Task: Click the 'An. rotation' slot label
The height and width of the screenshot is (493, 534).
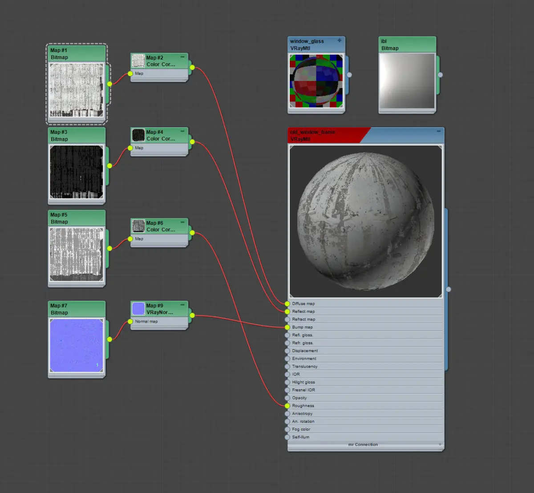Action: tap(303, 421)
